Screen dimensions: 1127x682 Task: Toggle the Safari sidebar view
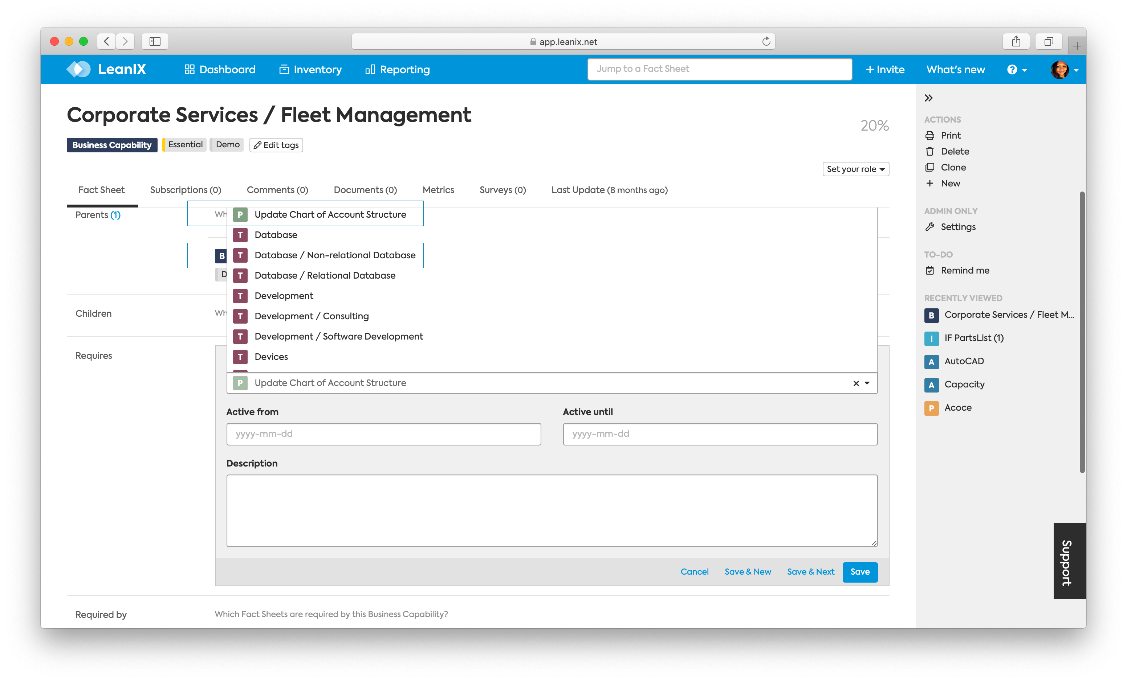(x=155, y=42)
